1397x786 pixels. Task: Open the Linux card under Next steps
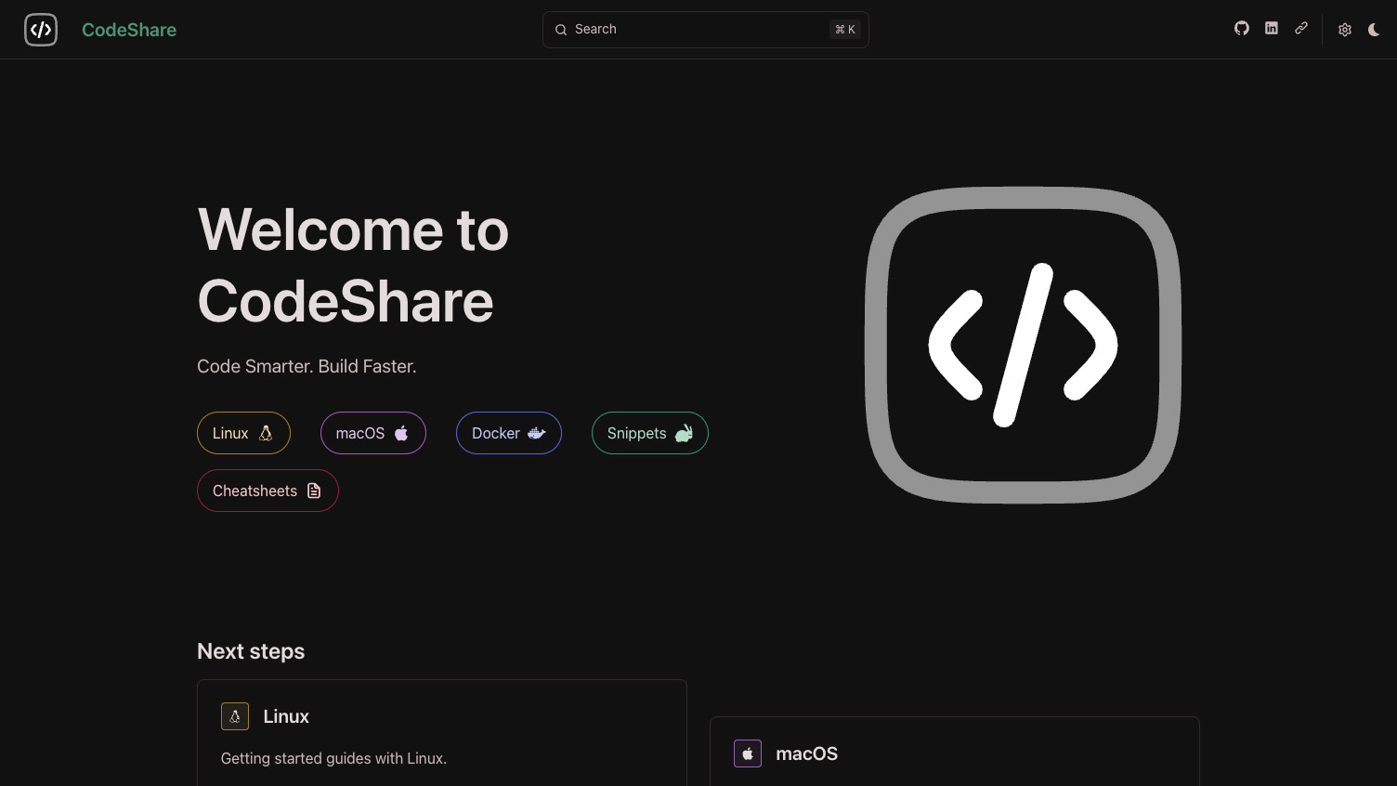[442, 734]
